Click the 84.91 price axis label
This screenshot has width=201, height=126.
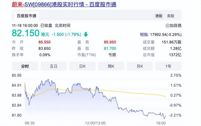tap(17, 85)
